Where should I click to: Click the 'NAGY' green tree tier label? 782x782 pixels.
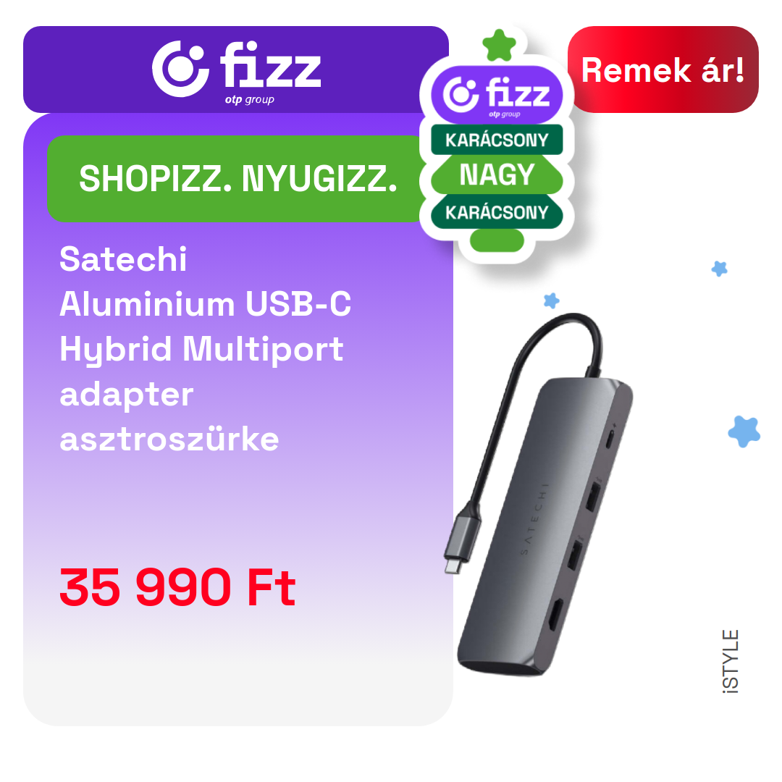(x=497, y=175)
